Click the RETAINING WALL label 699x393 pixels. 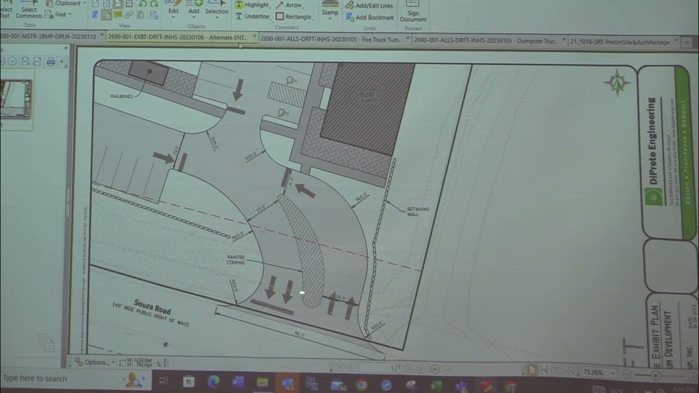418,212
